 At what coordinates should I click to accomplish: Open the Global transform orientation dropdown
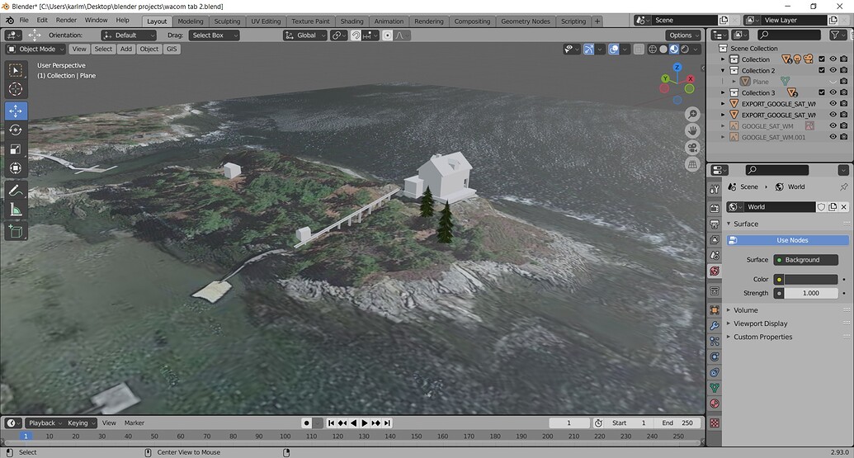(x=305, y=35)
